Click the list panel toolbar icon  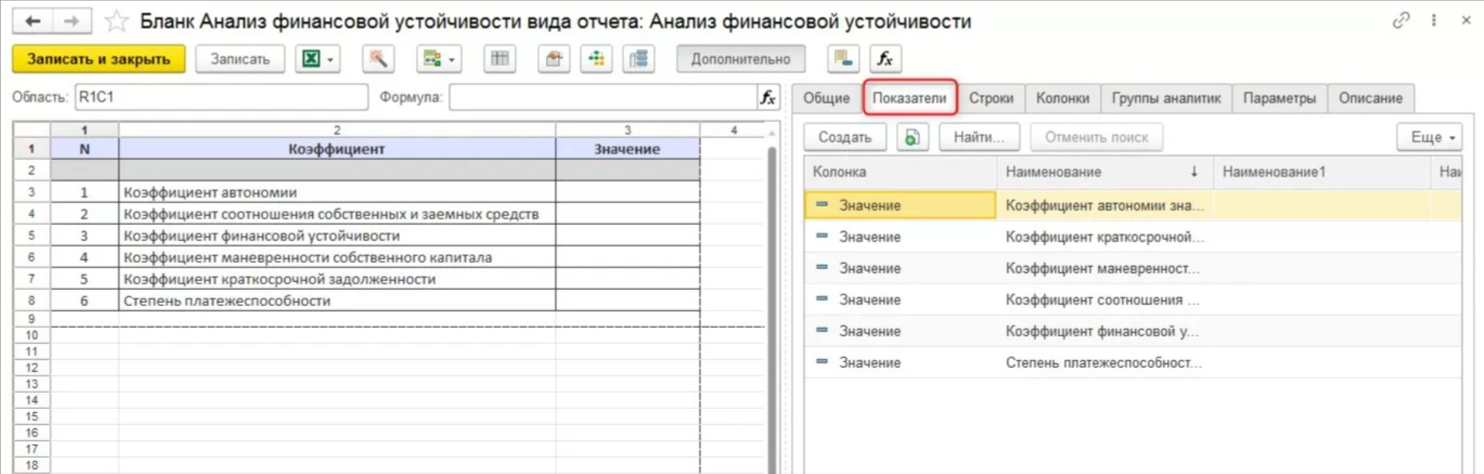(639, 59)
